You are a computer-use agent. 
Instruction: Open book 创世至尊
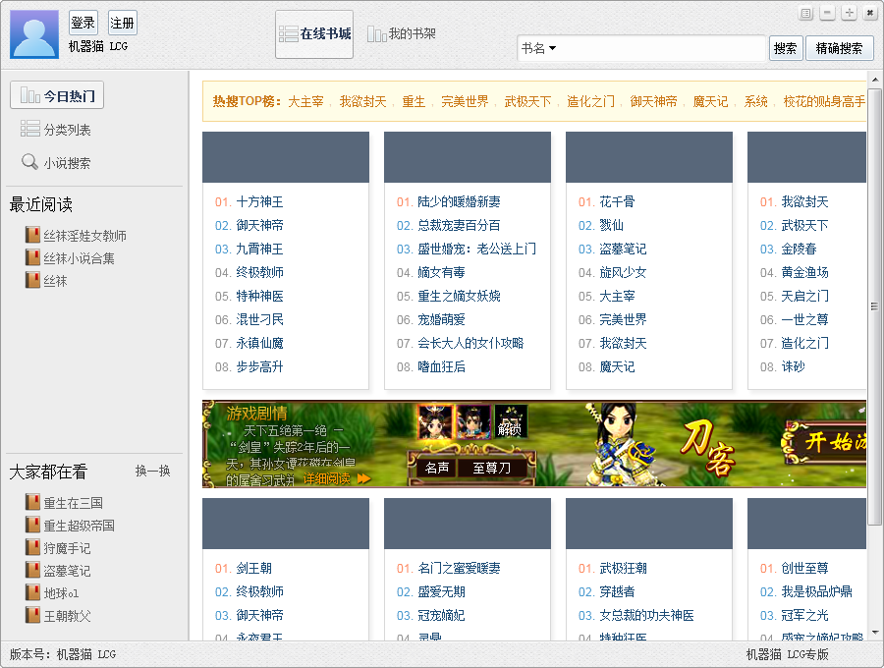804,568
